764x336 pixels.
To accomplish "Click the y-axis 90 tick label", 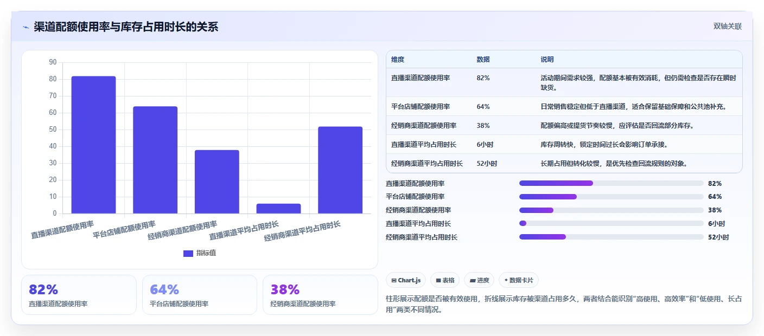I will (53, 62).
